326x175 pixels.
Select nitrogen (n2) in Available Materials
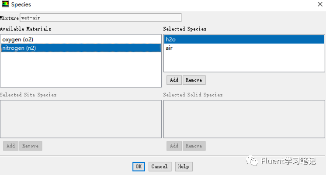tap(81, 48)
